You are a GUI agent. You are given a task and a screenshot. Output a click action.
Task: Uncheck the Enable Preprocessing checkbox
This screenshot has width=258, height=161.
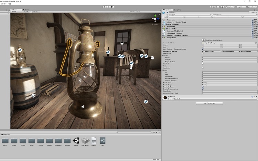[203, 89]
